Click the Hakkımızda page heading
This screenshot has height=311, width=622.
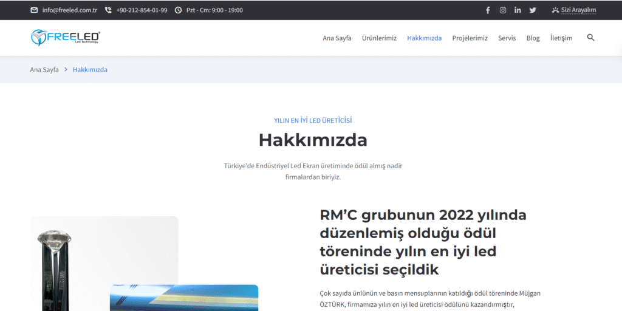[x=313, y=140]
